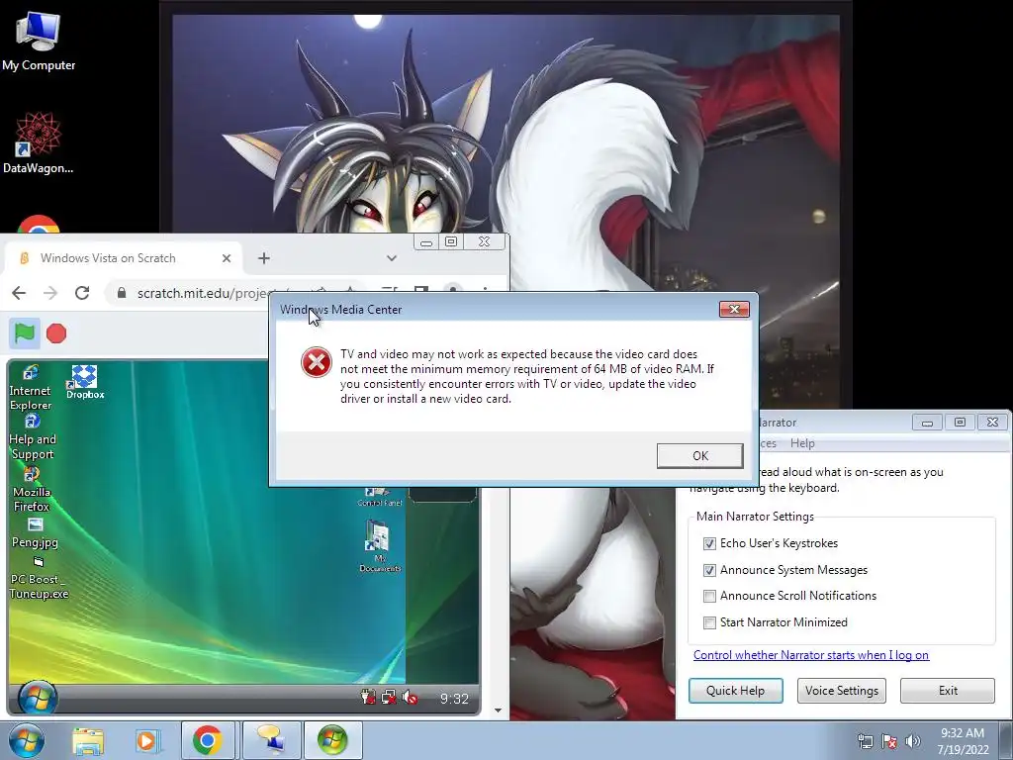Viewport: 1013px width, 760px height.
Task: Toggle Echo User's Keystrokes checkbox
Action: pyautogui.click(x=709, y=543)
